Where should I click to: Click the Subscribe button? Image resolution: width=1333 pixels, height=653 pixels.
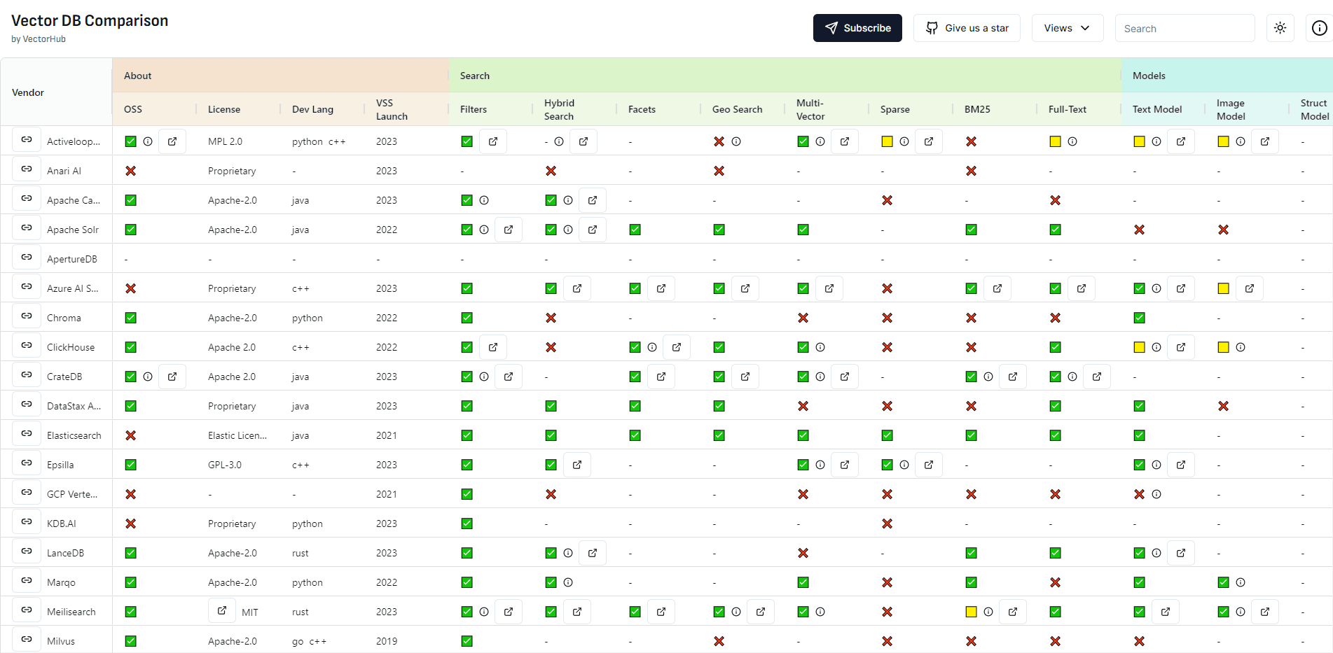tap(857, 28)
